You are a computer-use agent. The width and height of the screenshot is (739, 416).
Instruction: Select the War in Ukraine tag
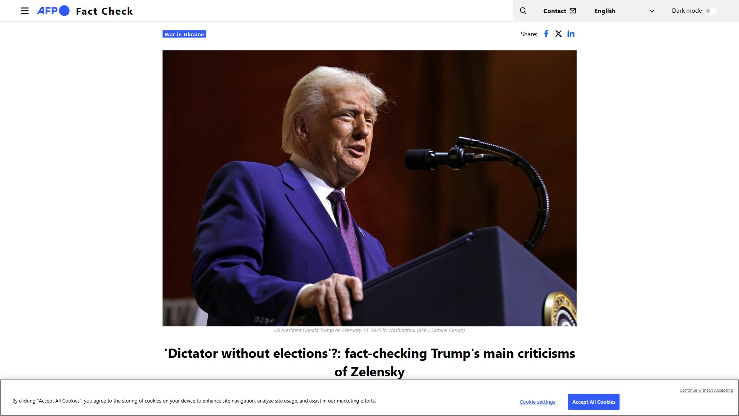click(184, 34)
